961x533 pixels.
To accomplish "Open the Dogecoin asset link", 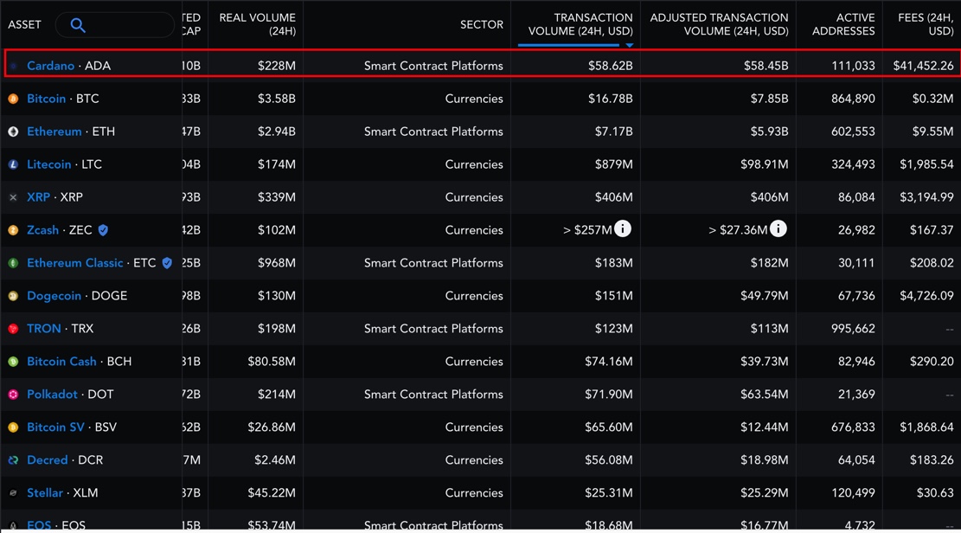I will tap(54, 296).
